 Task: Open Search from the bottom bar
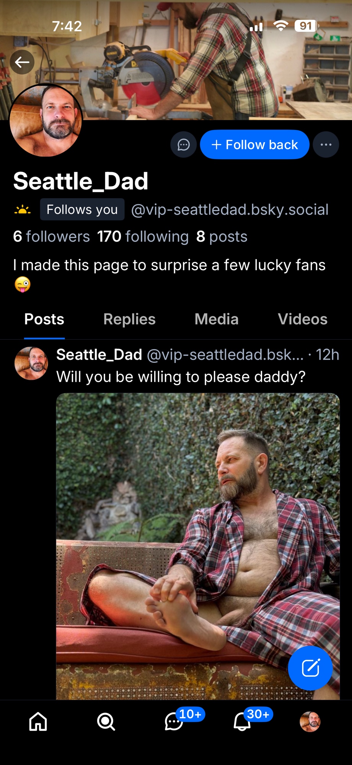106,721
